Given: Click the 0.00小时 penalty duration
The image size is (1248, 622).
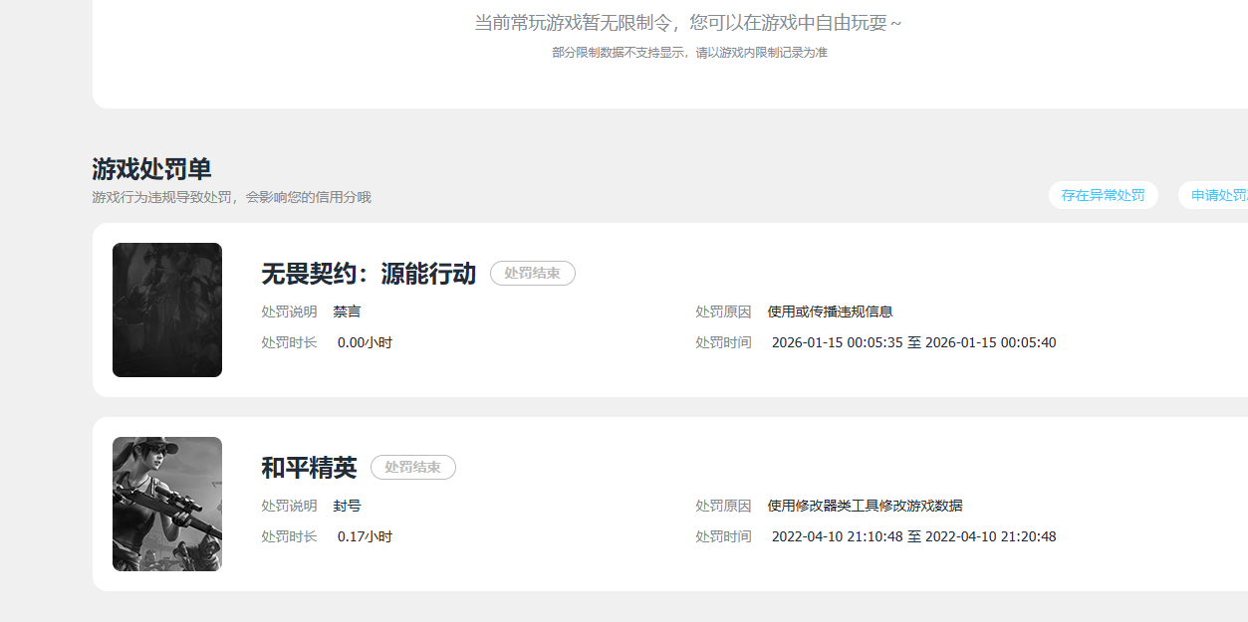Looking at the screenshot, I should click(x=365, y=342).
